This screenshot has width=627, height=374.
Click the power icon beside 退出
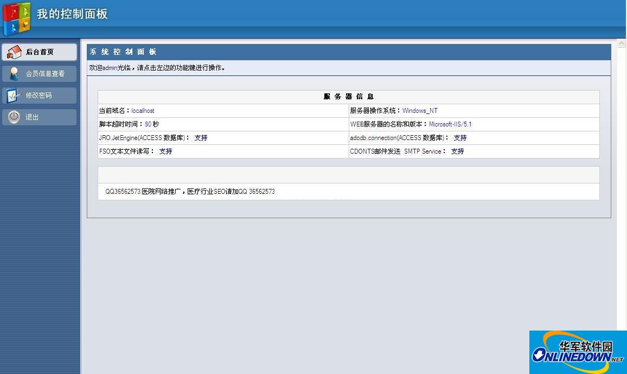click(13, 116)
